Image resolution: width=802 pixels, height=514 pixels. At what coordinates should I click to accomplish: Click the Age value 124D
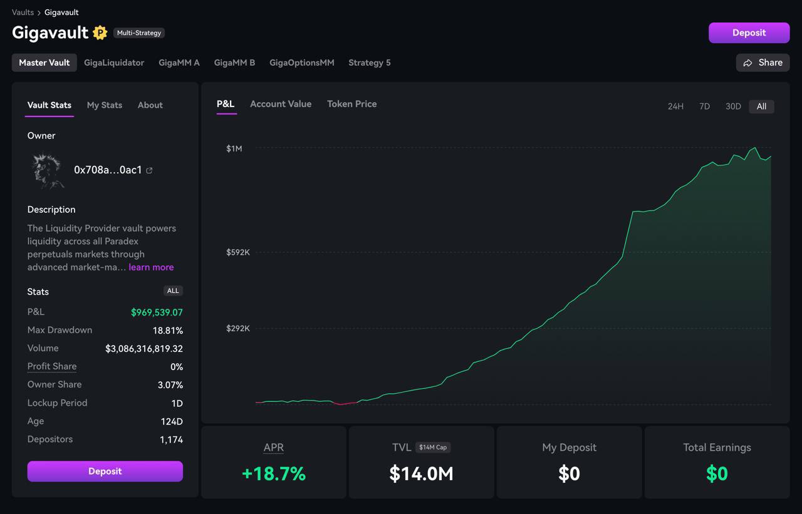pos(172,421)
